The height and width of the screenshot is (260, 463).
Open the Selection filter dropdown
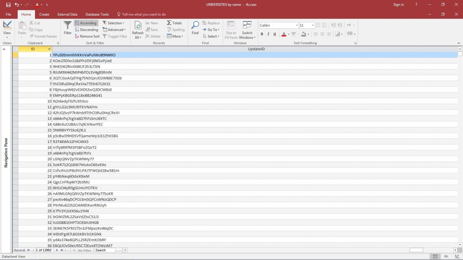click(x=113, y=23)
